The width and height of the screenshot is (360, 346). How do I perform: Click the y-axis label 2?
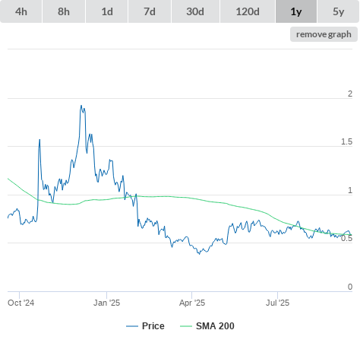click(350, 94)
